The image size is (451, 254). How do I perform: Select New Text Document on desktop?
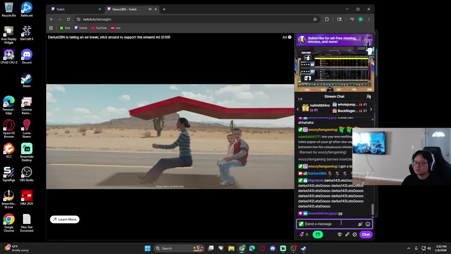[27, 223]
